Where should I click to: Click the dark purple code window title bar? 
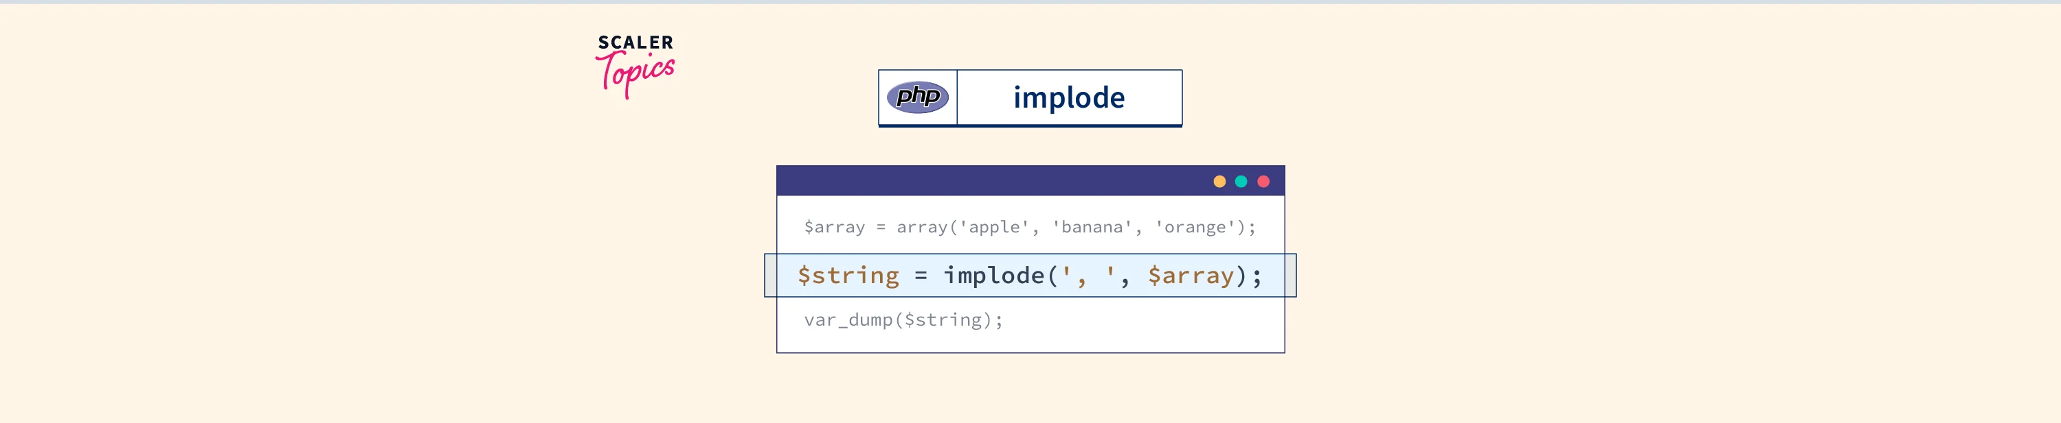(x=992, y=181)
